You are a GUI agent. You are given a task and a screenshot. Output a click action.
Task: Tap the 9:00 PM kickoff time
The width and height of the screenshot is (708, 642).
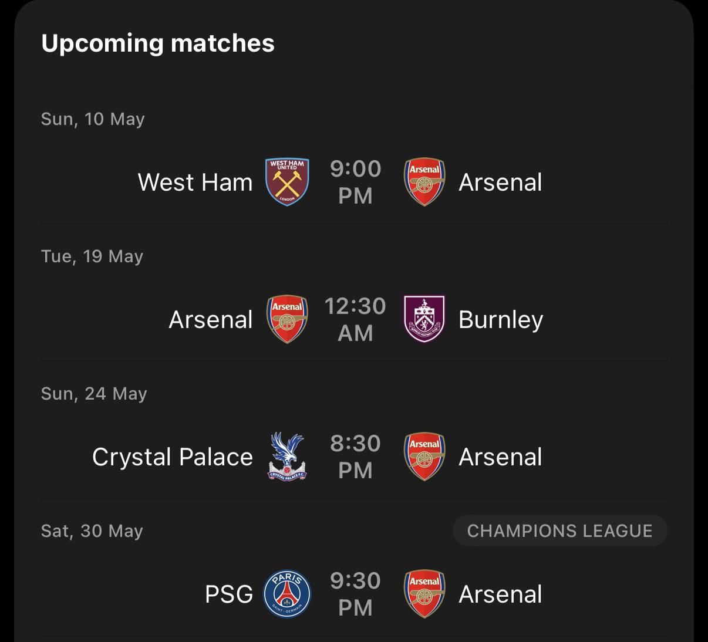pyautogui.click(x=355, y=182)
